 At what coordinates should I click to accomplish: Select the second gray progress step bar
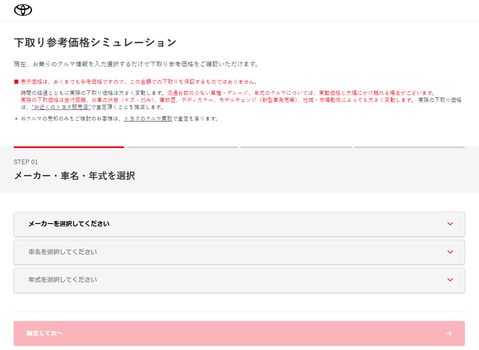coord(182,147)
